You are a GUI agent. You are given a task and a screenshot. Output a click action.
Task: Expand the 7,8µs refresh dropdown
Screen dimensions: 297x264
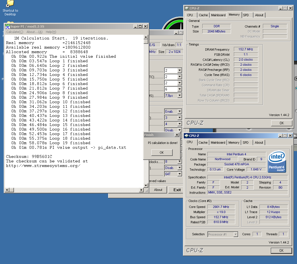point(180,96)
